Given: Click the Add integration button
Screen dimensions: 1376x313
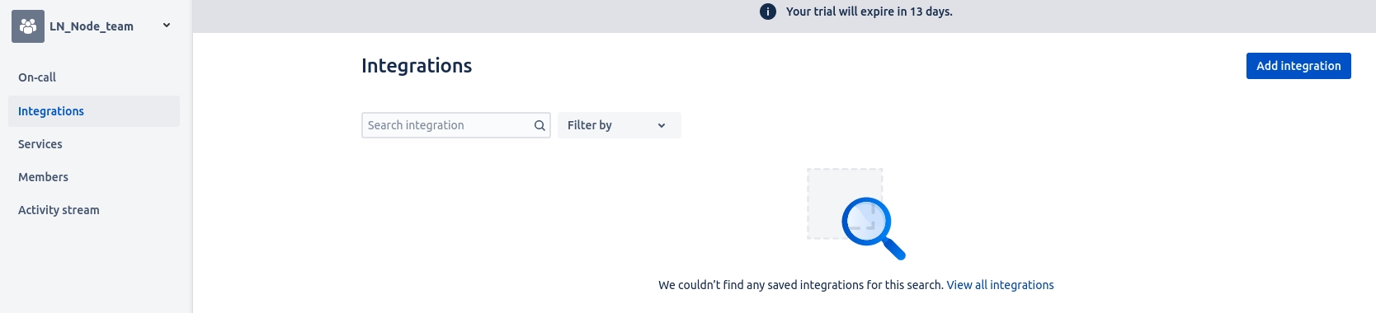Looking at the screenshot, I should 1298,66.
